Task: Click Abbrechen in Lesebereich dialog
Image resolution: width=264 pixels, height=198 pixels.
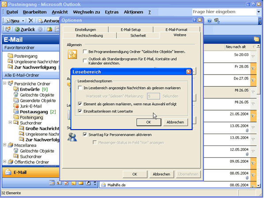Action: click(x=175, y=122)
